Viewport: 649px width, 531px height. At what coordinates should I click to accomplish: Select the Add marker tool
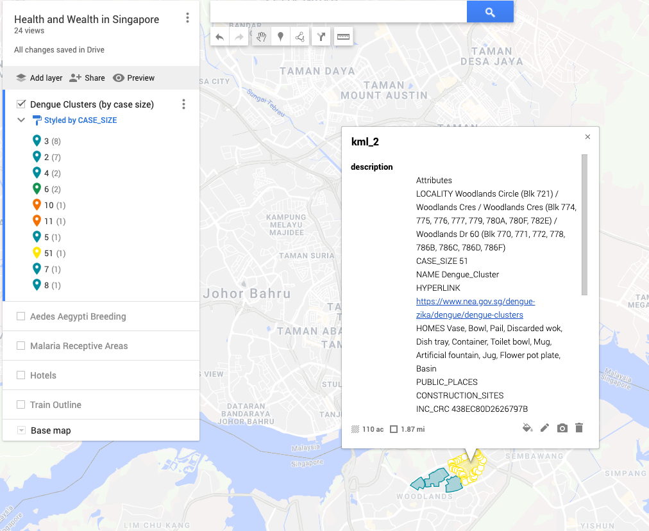point(281,37)
